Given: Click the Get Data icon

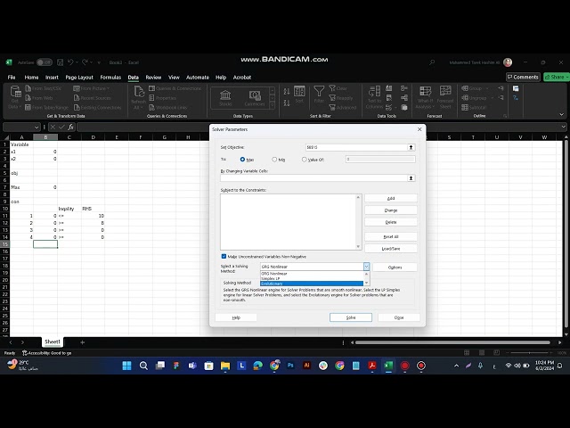Looking at the screenshot, I should (15, 97).
